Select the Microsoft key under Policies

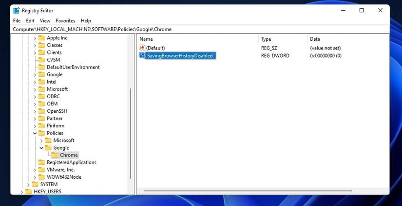click(x=64, y=140)
